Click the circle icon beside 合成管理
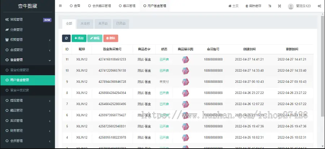 (x=7, y=50)
